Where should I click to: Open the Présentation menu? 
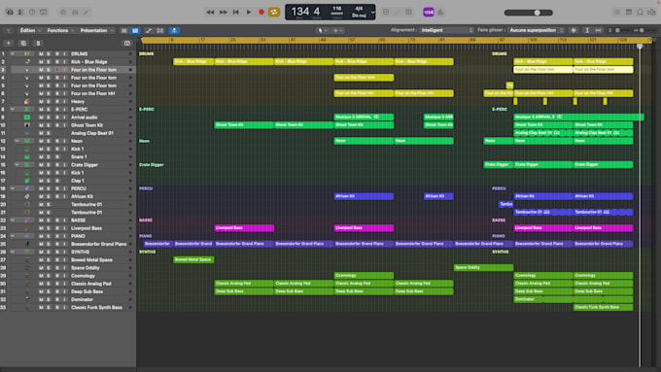pyautogui.click(x=96, y=30)
